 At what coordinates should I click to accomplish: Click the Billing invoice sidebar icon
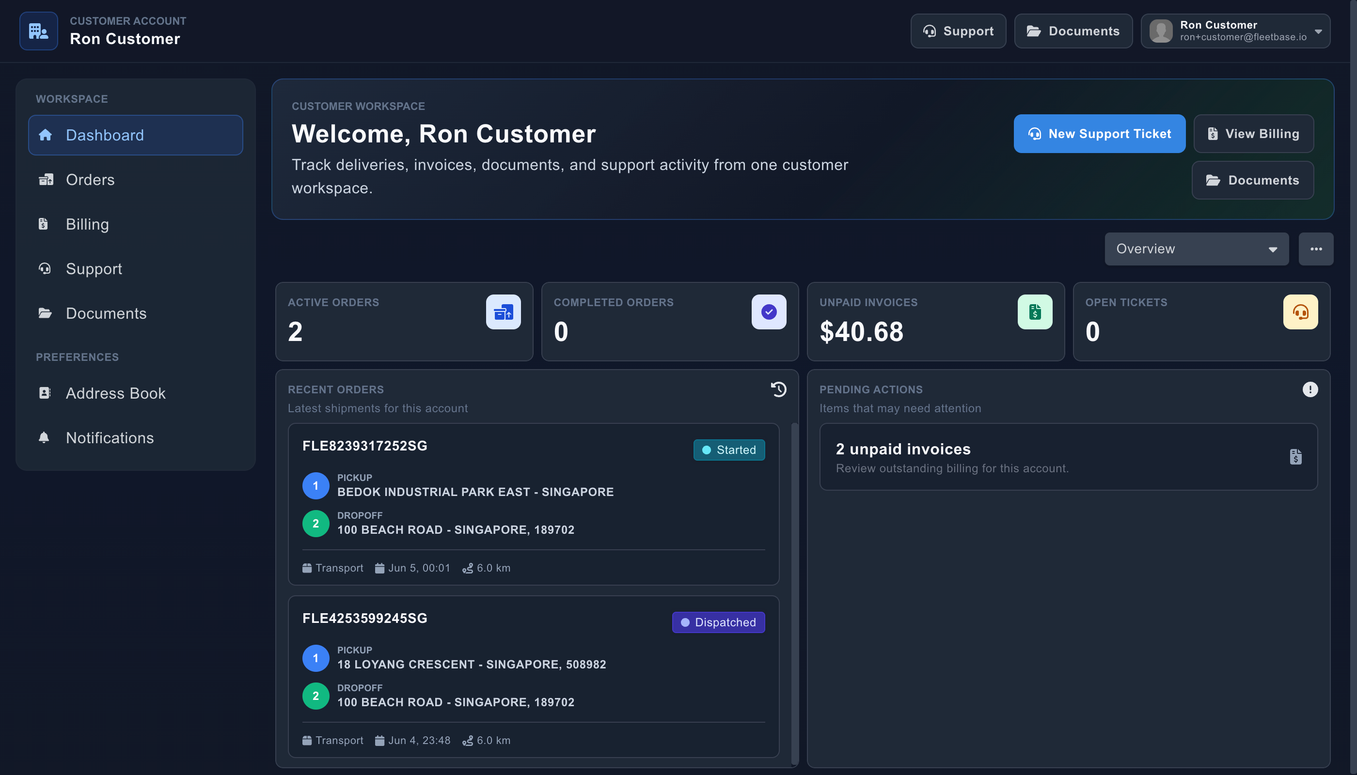coord(43,224)
